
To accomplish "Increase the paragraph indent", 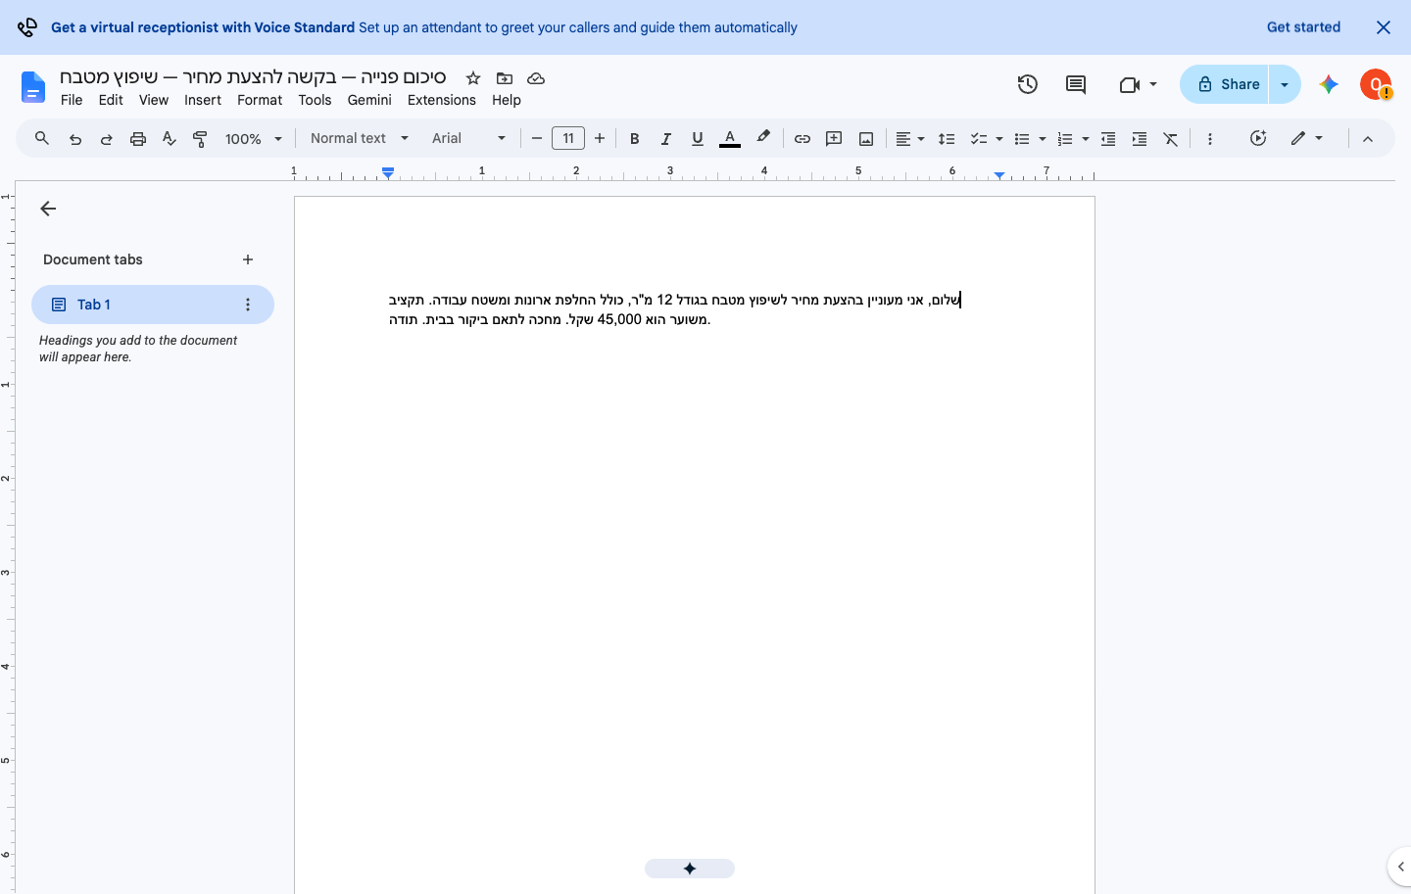I will pos(1140,139).
